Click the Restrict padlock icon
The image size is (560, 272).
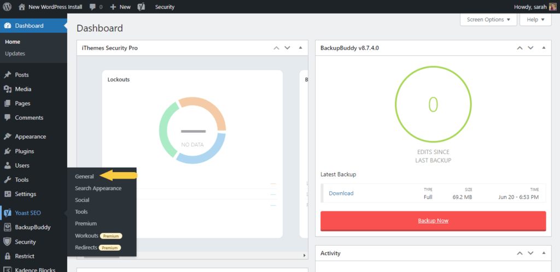point(8,256)
